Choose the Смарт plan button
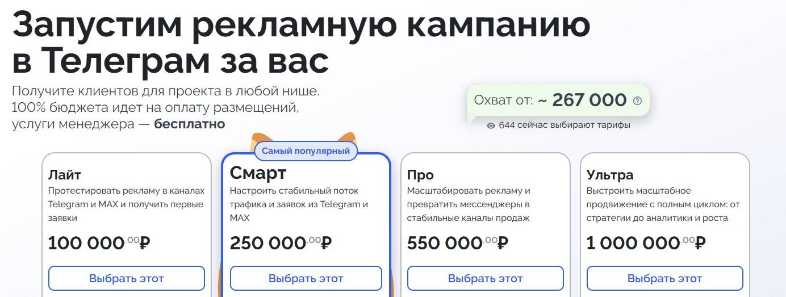This screenshot has height=297, width=786. click(x=306, y=278)
